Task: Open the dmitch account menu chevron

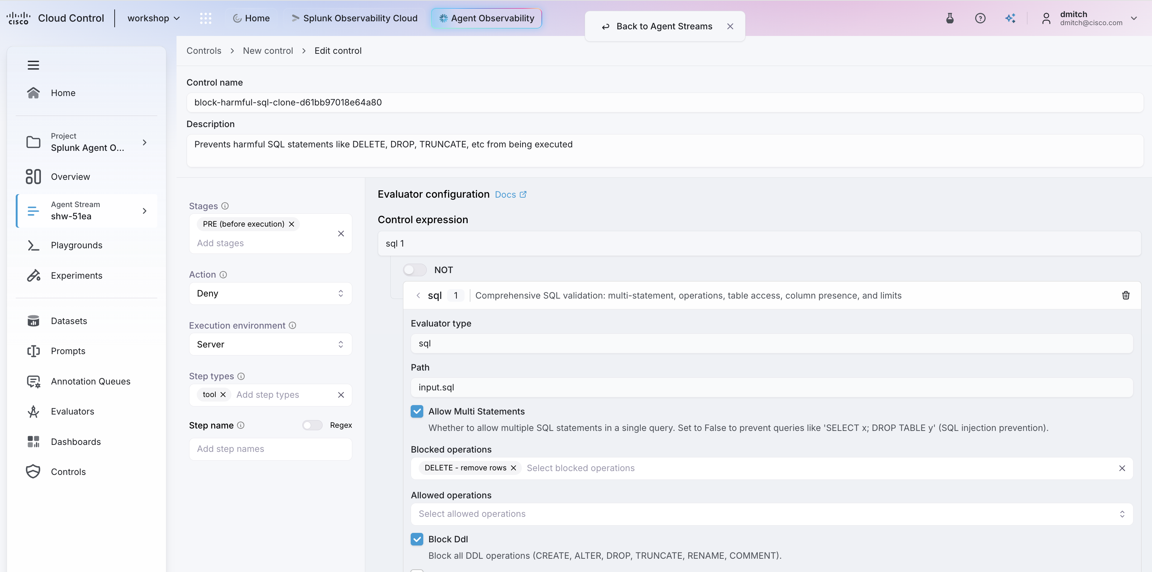Action: (x=1134, y=18)
